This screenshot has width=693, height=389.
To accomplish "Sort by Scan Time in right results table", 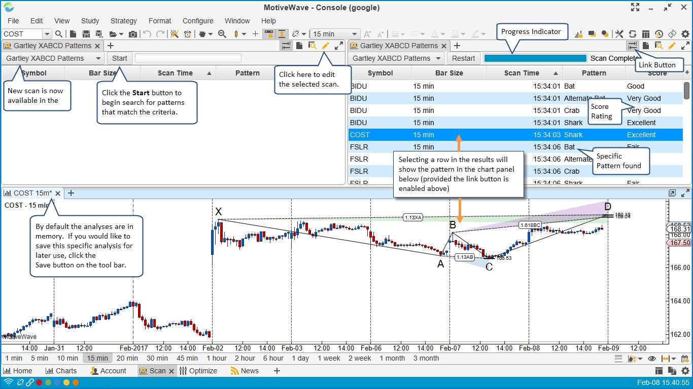I will click(525, 73).
